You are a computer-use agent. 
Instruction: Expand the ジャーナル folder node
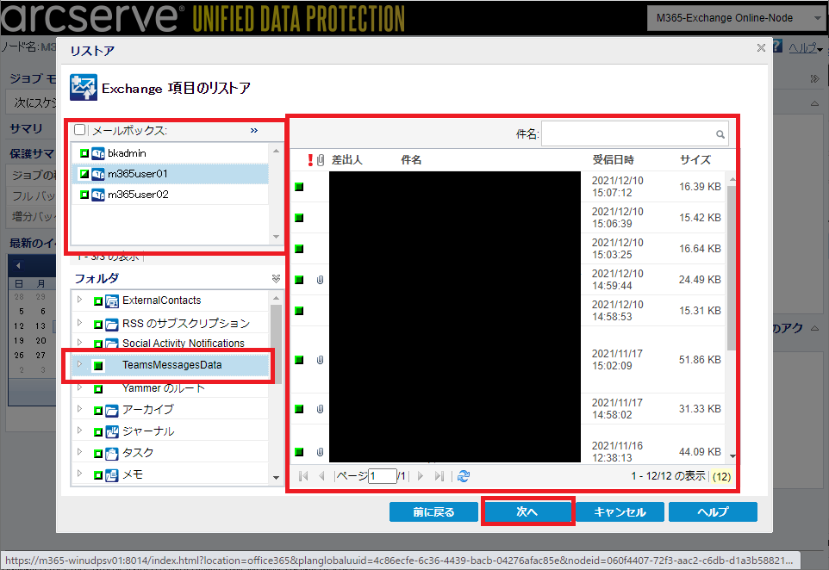[x=79, y=431]
